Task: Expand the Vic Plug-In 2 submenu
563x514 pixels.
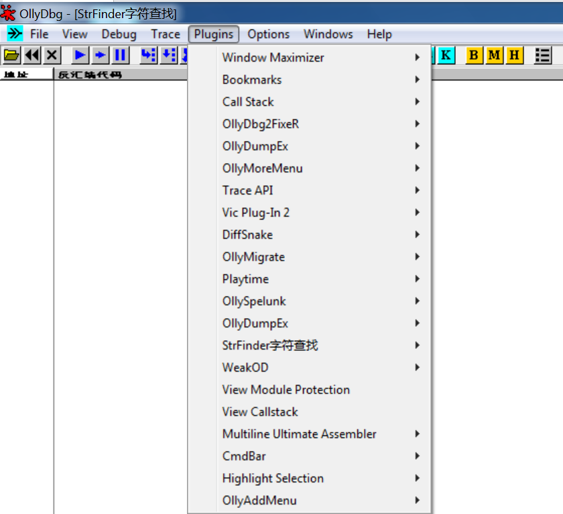Action: (x=310, y=213)
